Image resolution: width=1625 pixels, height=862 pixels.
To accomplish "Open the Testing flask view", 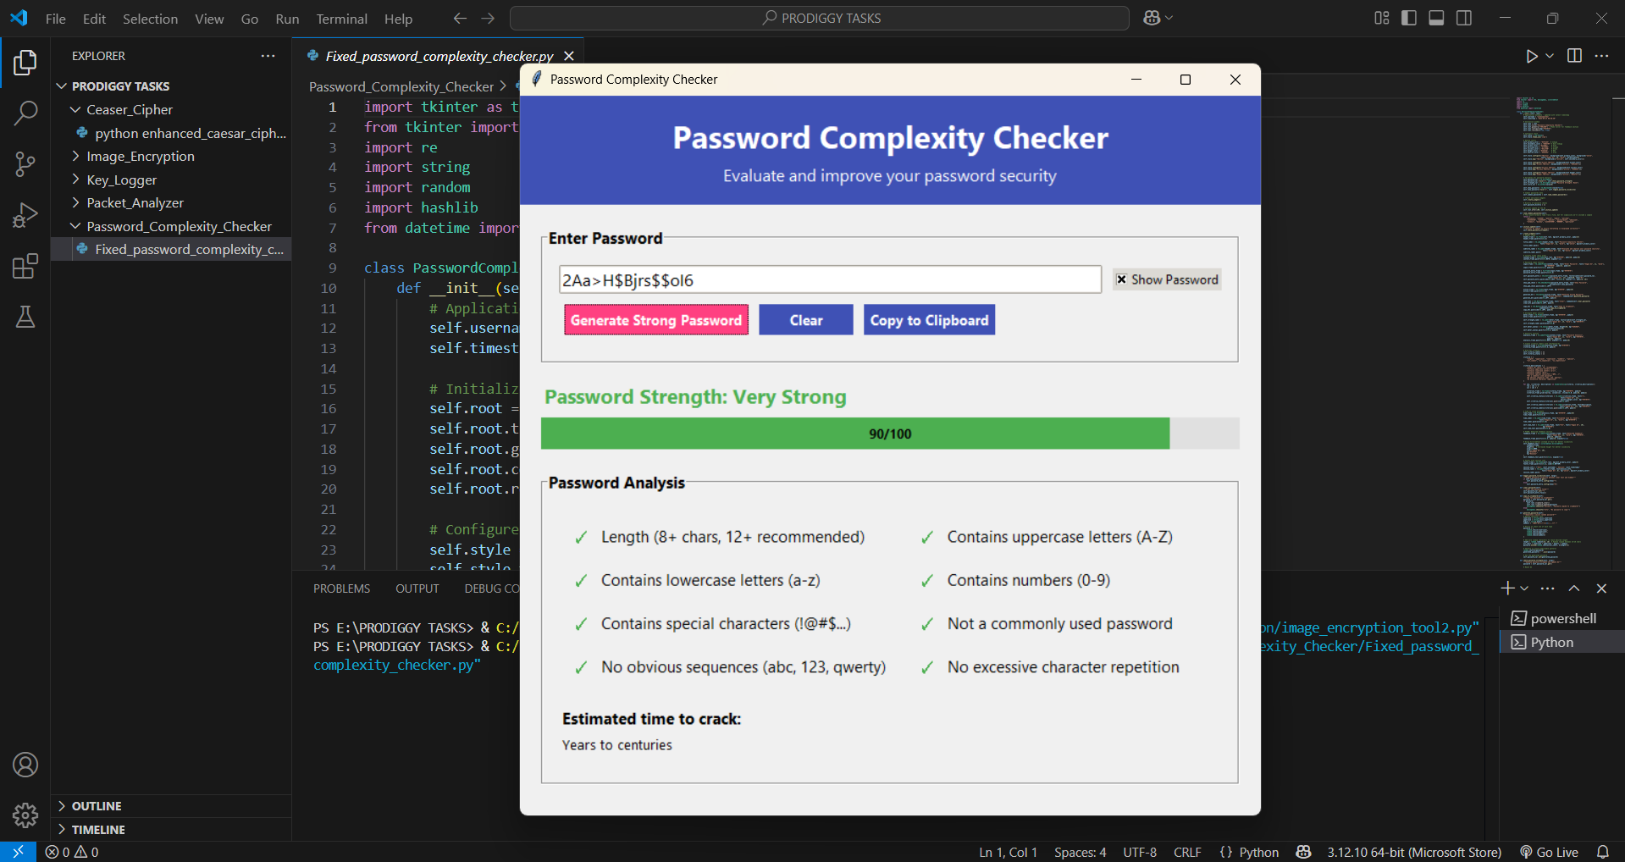I will 25,317.
